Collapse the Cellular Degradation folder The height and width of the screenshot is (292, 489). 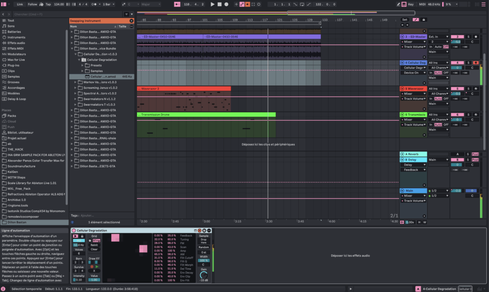point(79,60)
